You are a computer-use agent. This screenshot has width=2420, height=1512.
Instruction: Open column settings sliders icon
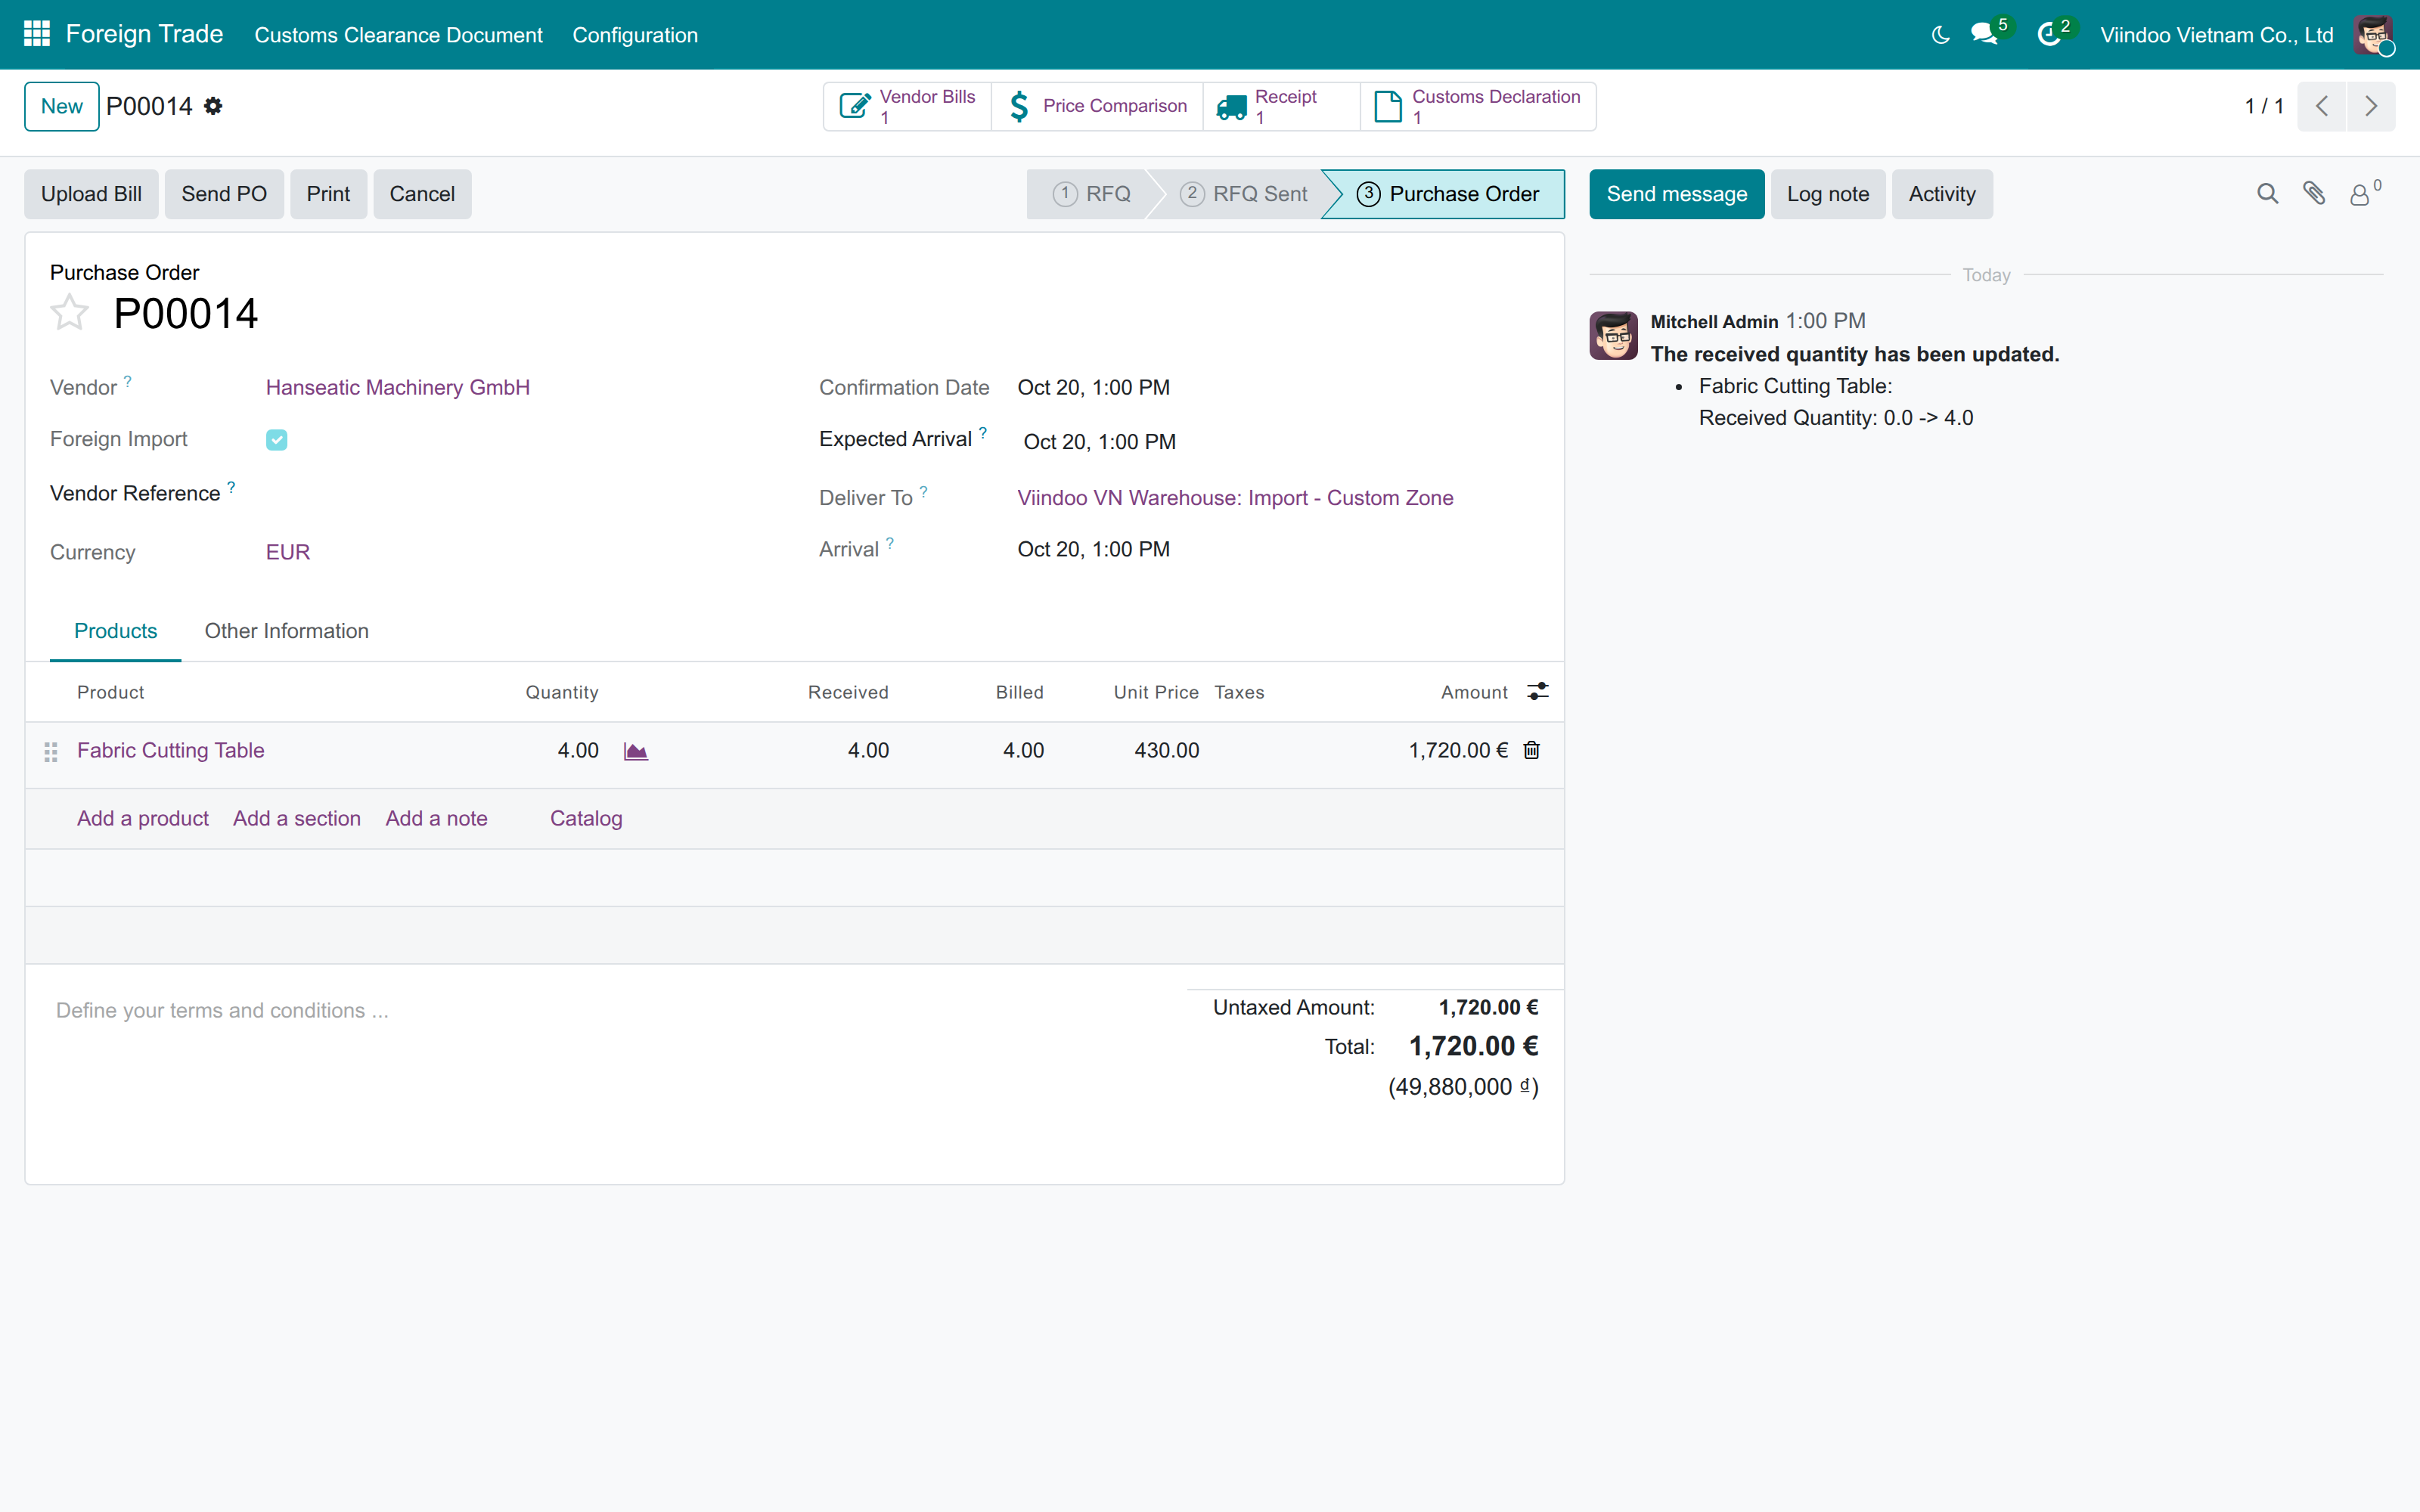point(1538,691)
